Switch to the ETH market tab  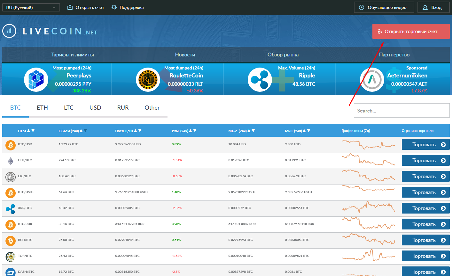(x=42, y=108)
